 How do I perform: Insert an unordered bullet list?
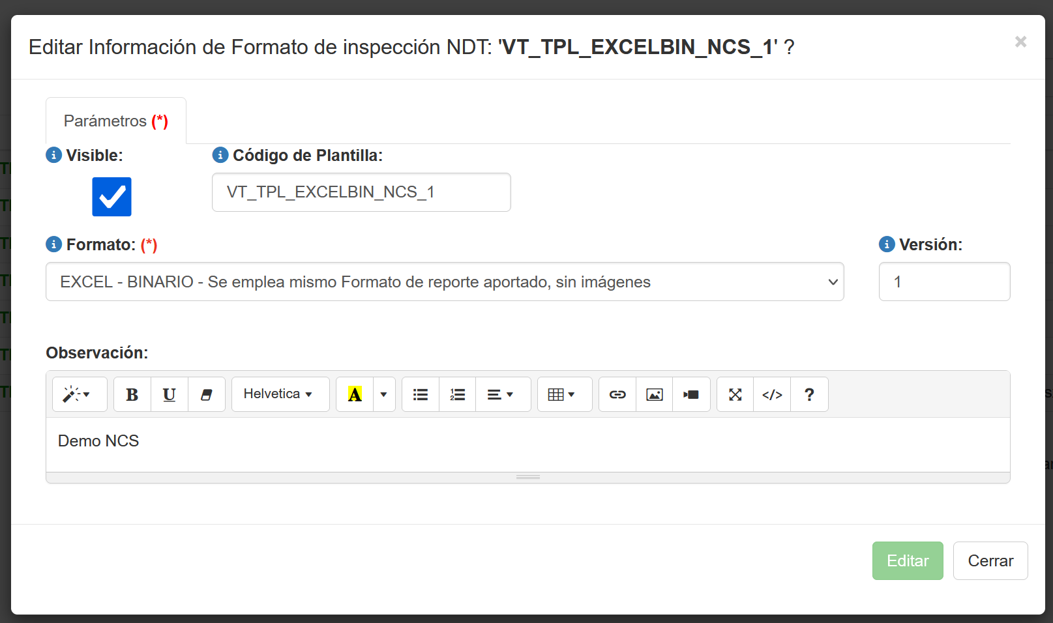coord(421,394)
